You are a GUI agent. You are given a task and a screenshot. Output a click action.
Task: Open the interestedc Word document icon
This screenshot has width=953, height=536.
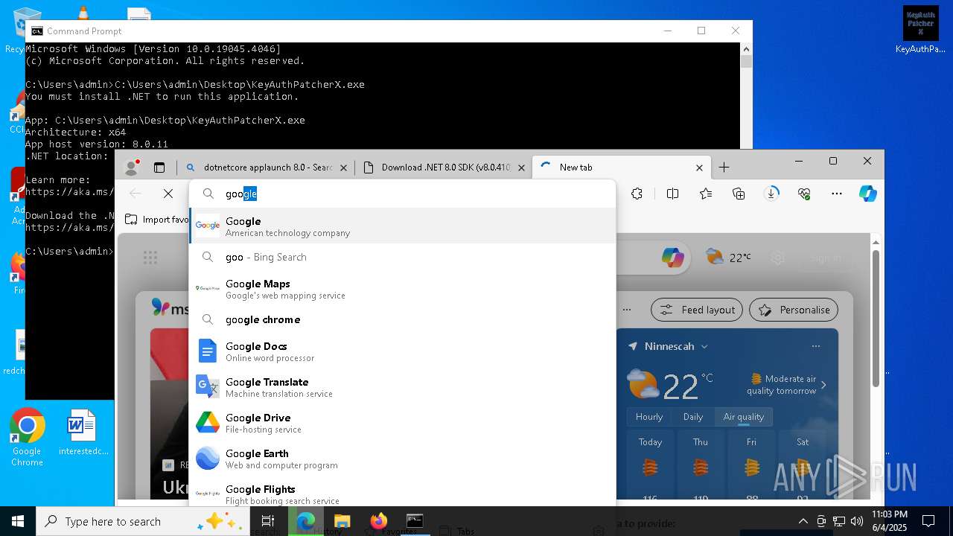pyautogui.click(x=82, y=433)
